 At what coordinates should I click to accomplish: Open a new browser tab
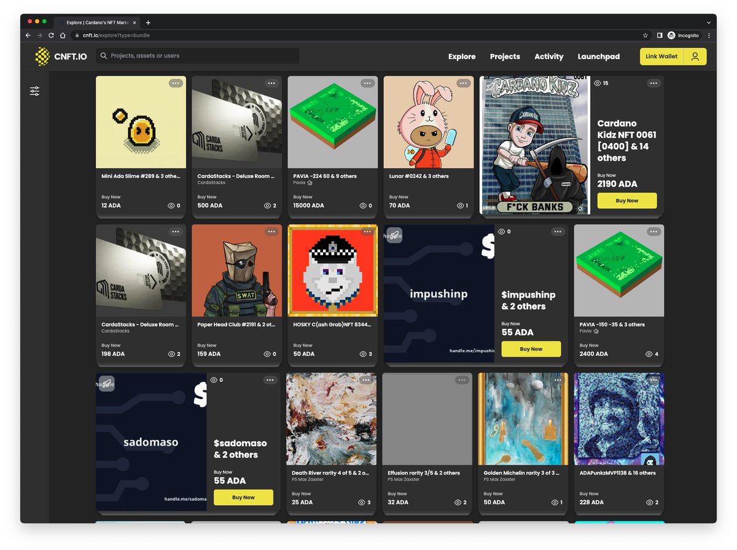coord(148,23)
